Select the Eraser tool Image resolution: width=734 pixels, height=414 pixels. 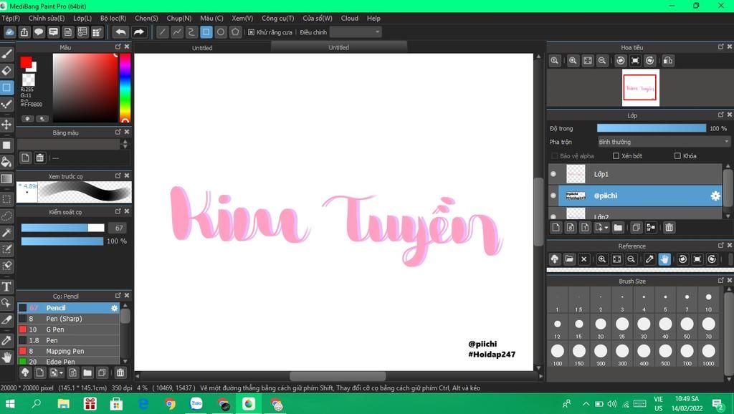point(6,71)
